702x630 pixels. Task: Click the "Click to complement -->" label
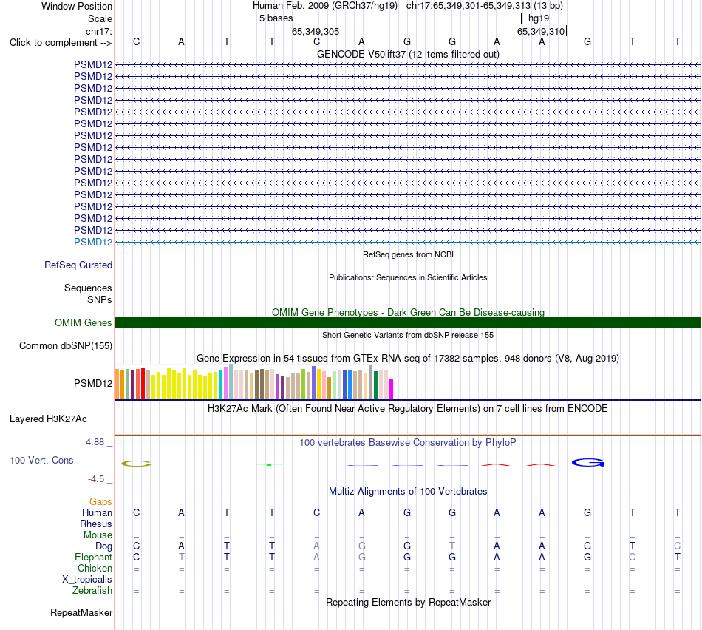click(x=61, y=43)
